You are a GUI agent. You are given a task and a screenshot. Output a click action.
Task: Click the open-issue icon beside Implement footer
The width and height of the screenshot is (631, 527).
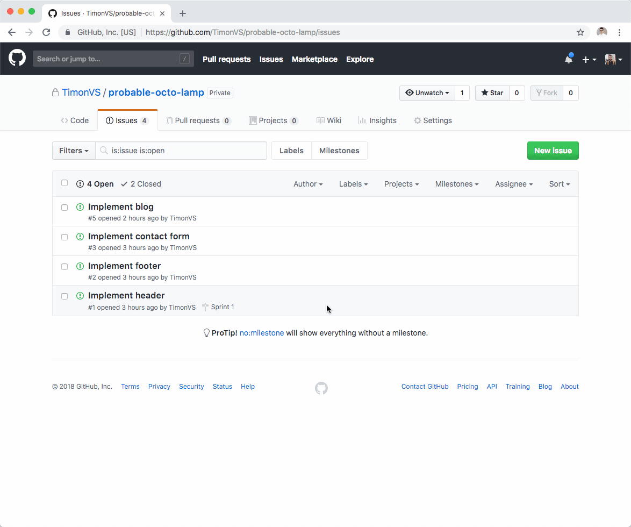tap(80, 266)
